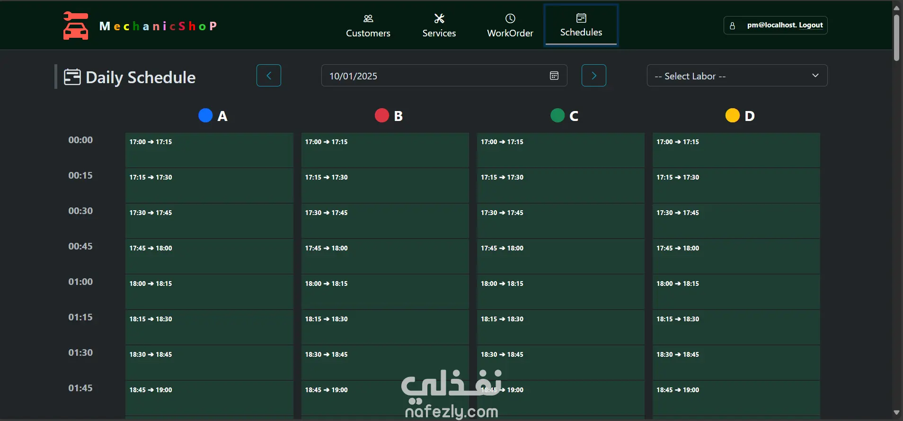Click the page vertical scrollbar thumb
This screenshot has height=421, width=903.
(x=896, y=38)
